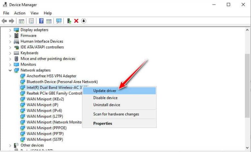Choose Update driver from context menu

(x=105, y=90)
